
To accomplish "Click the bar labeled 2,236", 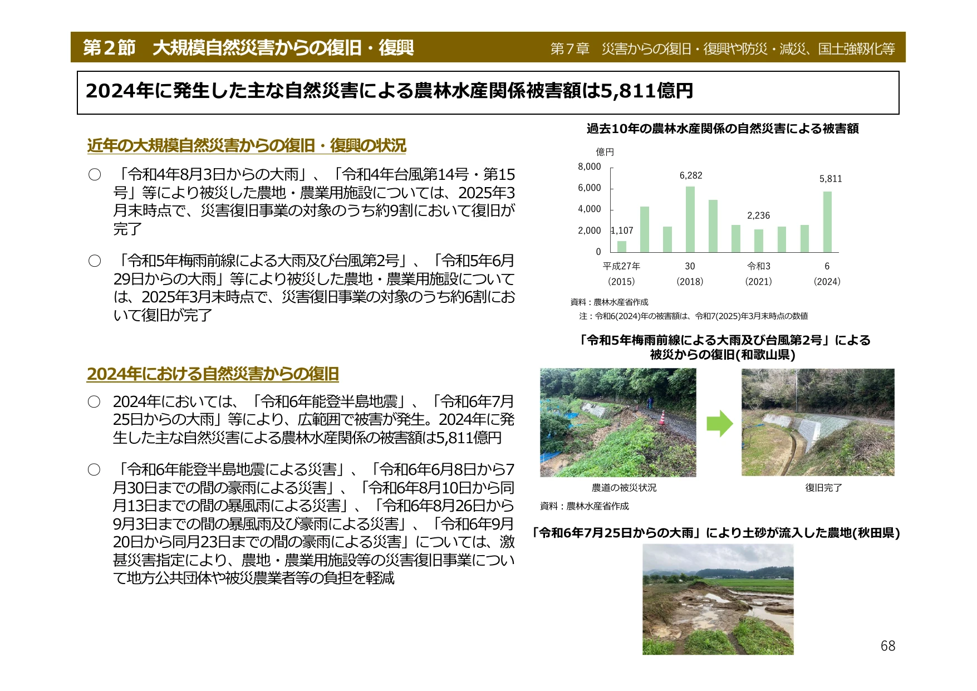I will [x=759, y=241].
